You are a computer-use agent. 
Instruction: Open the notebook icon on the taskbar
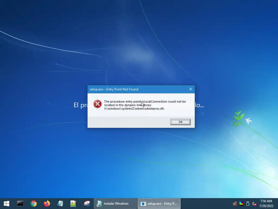[x=60, y=204]
